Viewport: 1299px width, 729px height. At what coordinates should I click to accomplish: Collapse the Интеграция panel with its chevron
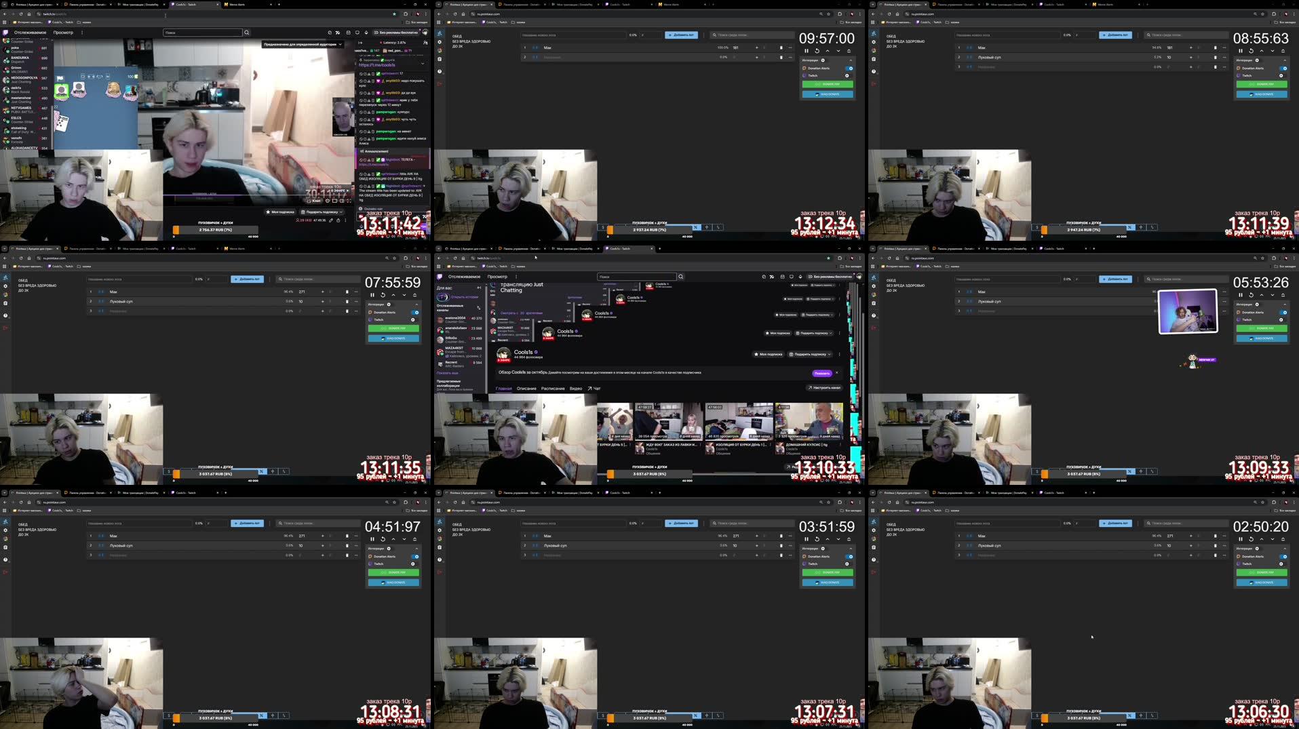click(x=851, y=60)
